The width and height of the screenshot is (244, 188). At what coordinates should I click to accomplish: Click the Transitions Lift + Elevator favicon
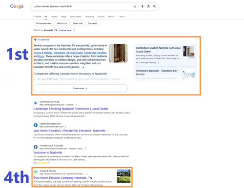pyautogui.click(x=36, y=147)
